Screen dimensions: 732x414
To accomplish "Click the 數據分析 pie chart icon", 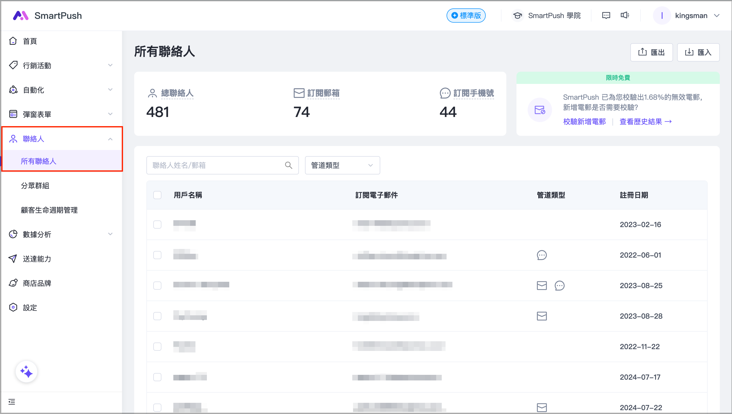I will click(x=13, y=234).
